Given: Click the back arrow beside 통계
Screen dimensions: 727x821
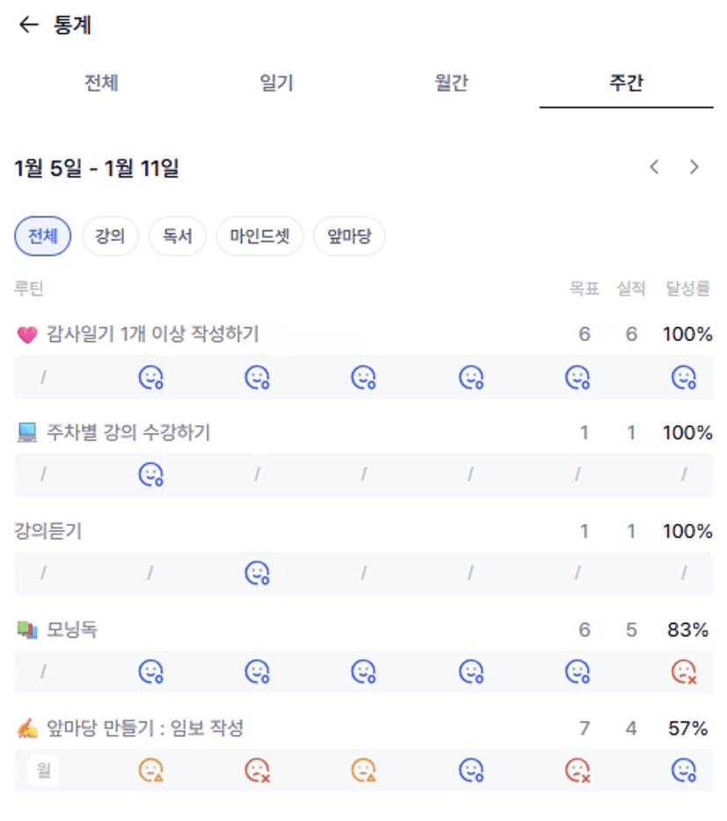Looking at the screenshot, I should [x=29, y=25].
